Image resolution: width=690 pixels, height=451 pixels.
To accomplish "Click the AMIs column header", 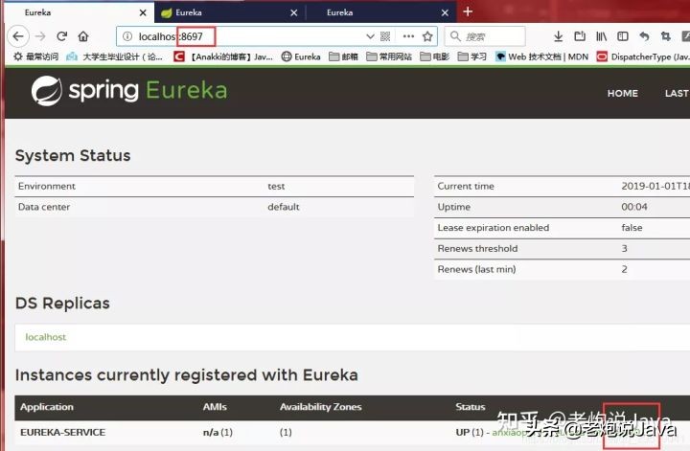I will coord(215,407).
